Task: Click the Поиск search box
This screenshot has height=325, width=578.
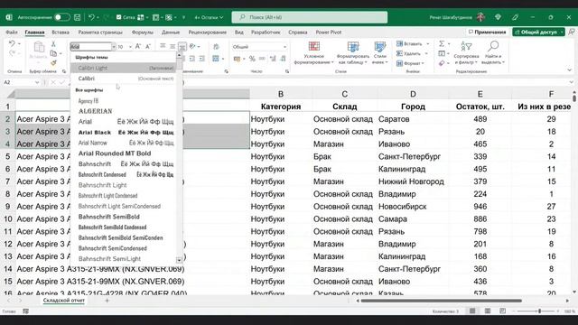Action: (309, 17)
